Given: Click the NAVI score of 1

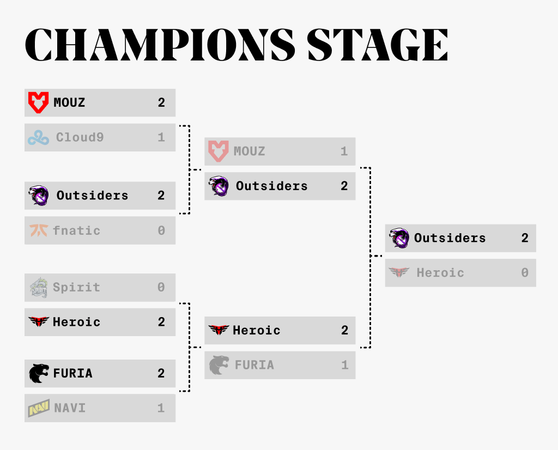Looking at the screenshot, I should [161, 408].
